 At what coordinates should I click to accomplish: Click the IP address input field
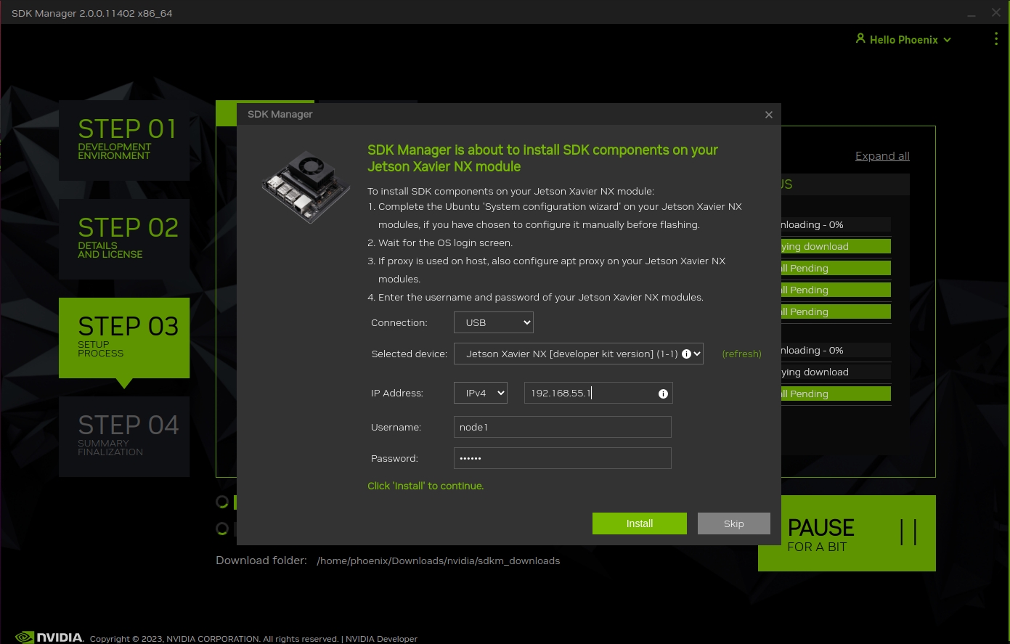click(x=598, y=393)
